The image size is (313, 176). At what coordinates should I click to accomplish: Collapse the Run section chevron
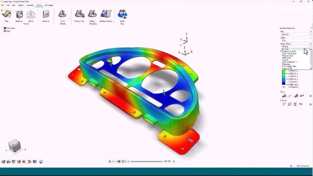[x=311, y=32]
